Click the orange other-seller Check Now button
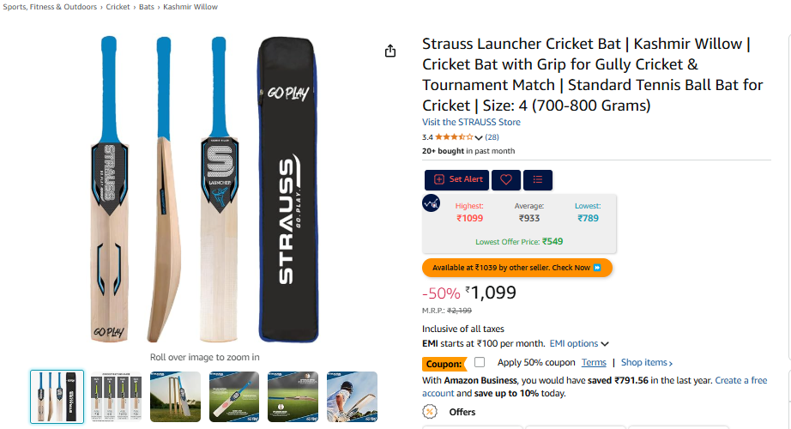The height and width of the screenshot is (429, 791). 517,268
